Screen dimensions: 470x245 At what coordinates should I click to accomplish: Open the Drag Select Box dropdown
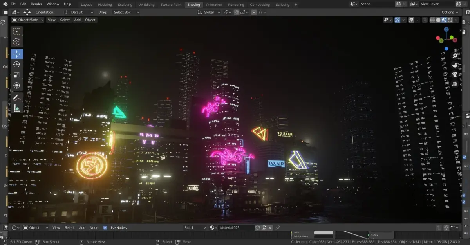[x=125, y=12]
